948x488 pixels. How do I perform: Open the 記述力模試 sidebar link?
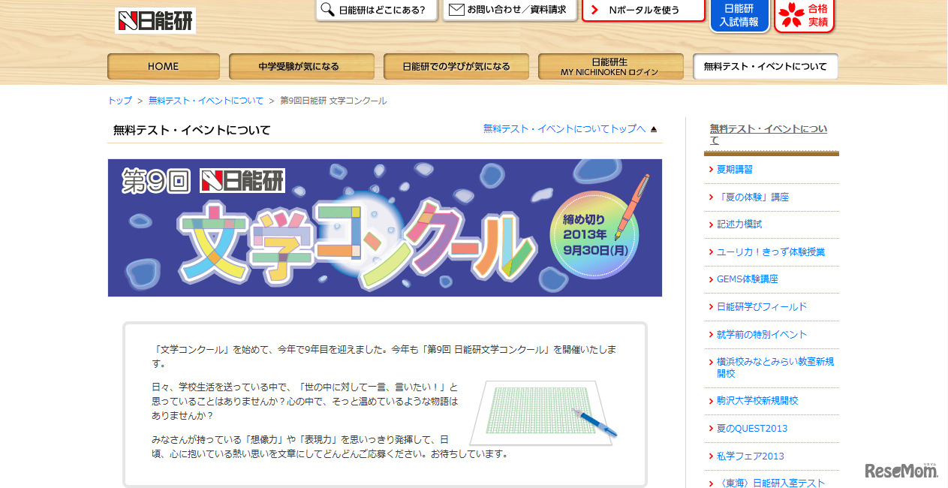tap(738, 224)
